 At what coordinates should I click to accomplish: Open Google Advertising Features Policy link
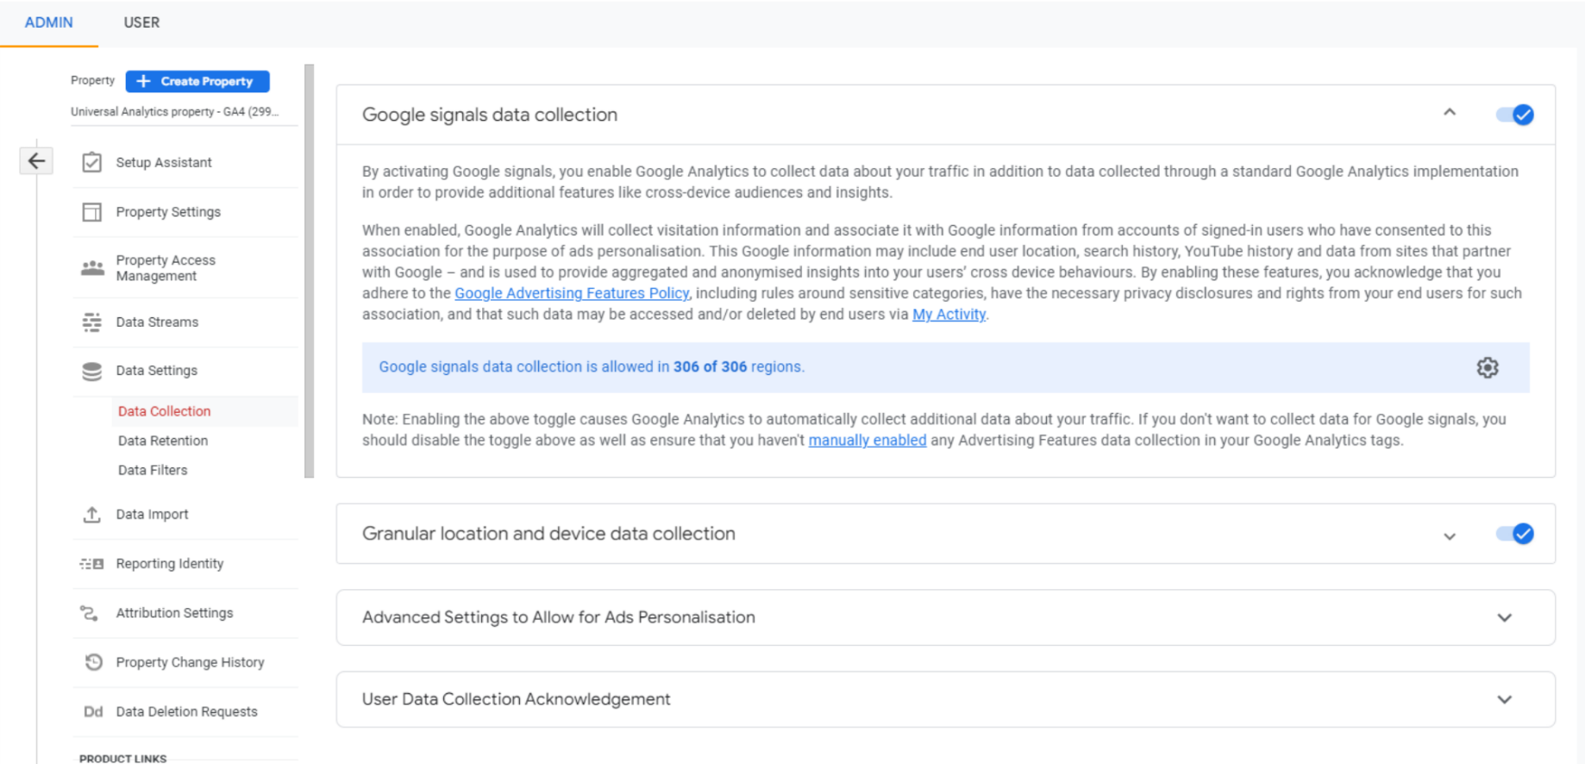572,293
